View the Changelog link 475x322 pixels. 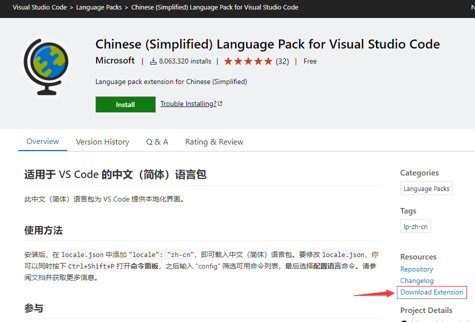pos(417,280)
